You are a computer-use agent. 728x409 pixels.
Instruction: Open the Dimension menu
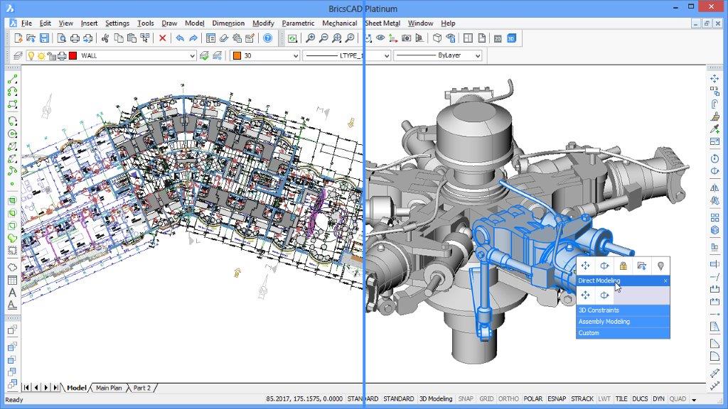(228, 23)
